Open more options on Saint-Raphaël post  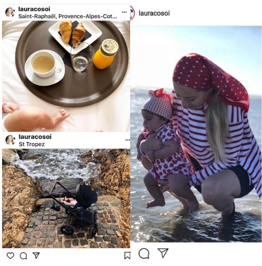click(x=124, y=12)
